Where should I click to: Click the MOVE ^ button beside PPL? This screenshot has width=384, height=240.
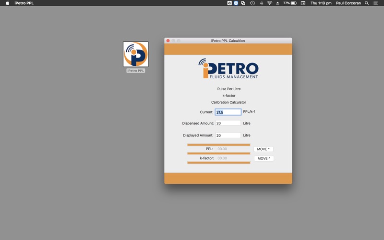pos(263,149)
